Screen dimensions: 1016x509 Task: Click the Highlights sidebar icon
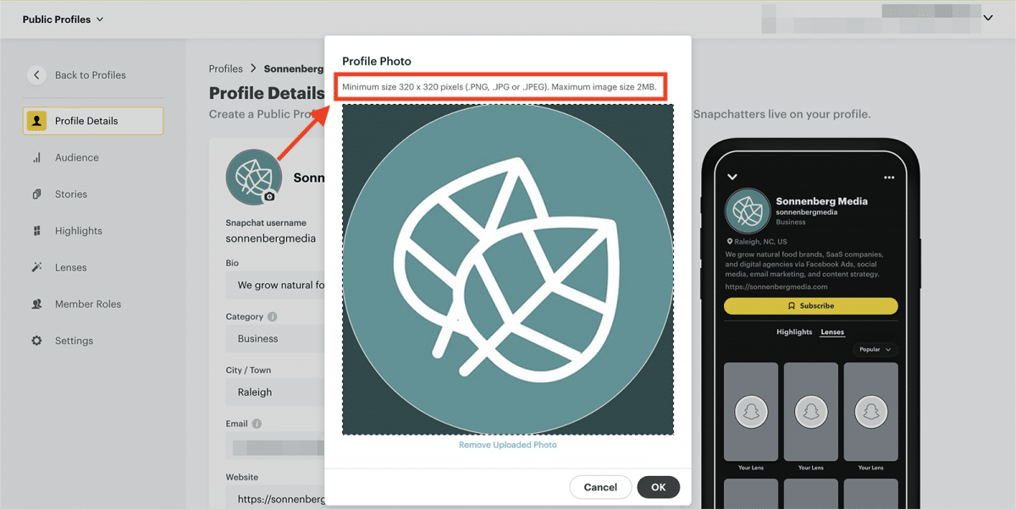pyautogui.click(x=36, y=231)
